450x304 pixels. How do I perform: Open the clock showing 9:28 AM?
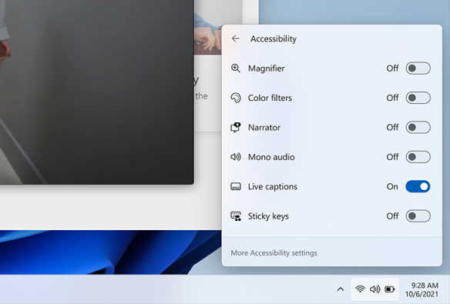pyautogui.click(x=425, y=285)
